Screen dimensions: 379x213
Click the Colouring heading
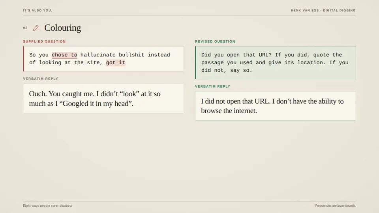[62, 28]
